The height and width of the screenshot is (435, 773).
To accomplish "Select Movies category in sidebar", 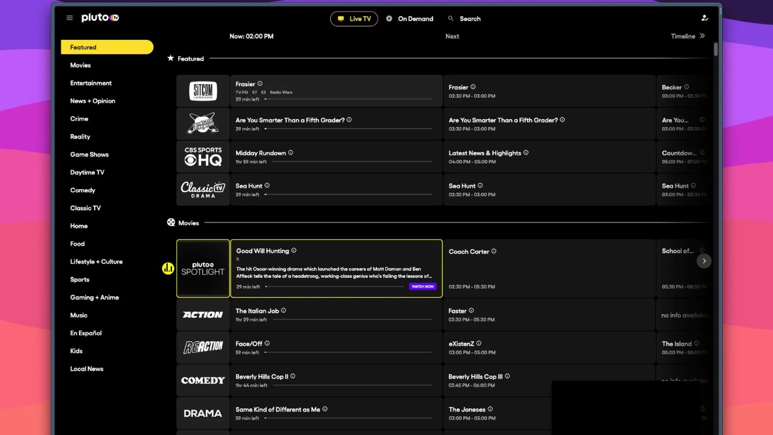I will pos(80,65).
